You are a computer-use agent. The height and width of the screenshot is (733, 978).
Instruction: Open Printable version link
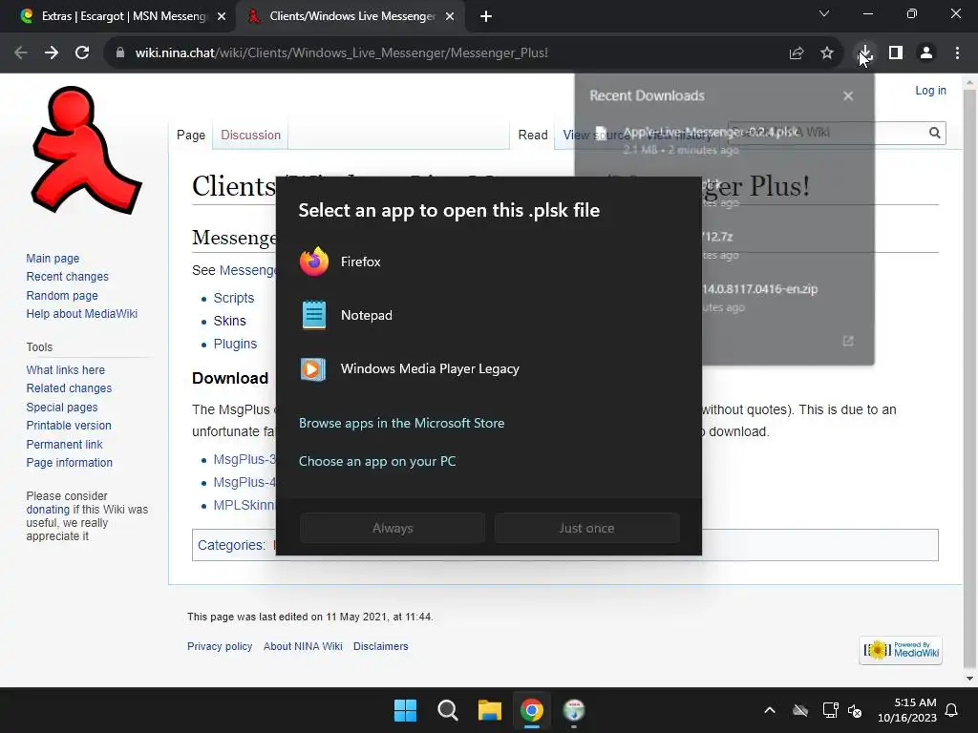click(69, 426)
